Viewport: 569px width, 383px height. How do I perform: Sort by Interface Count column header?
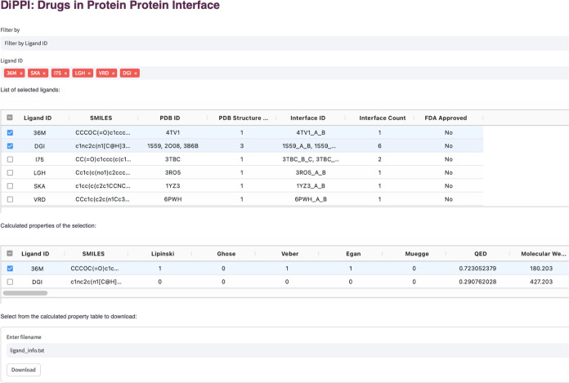pyautogui.click(x=382, y=118)
